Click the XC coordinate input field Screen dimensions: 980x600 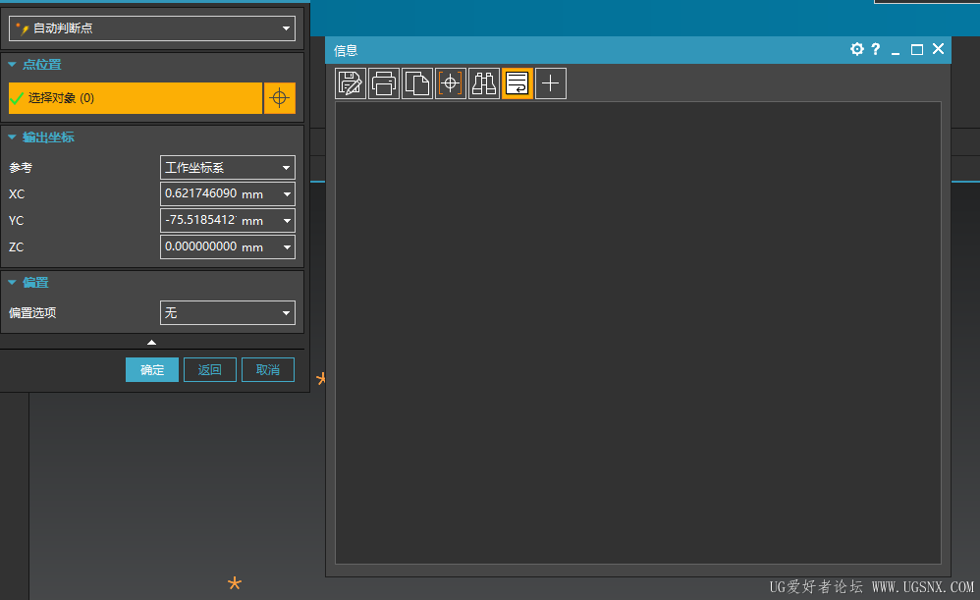pos(200,193)
